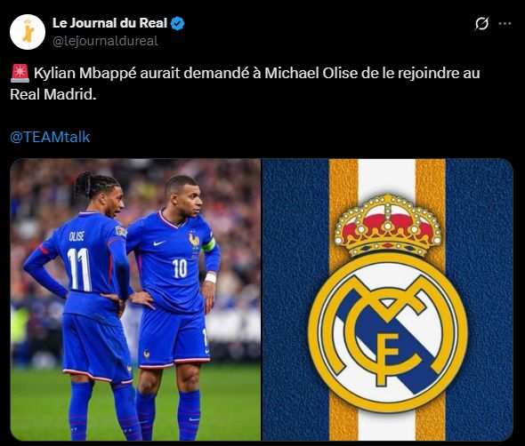525x446 pixels.
Task: Click the crown atop the Real Madrid crest
Action: (388, 226)
